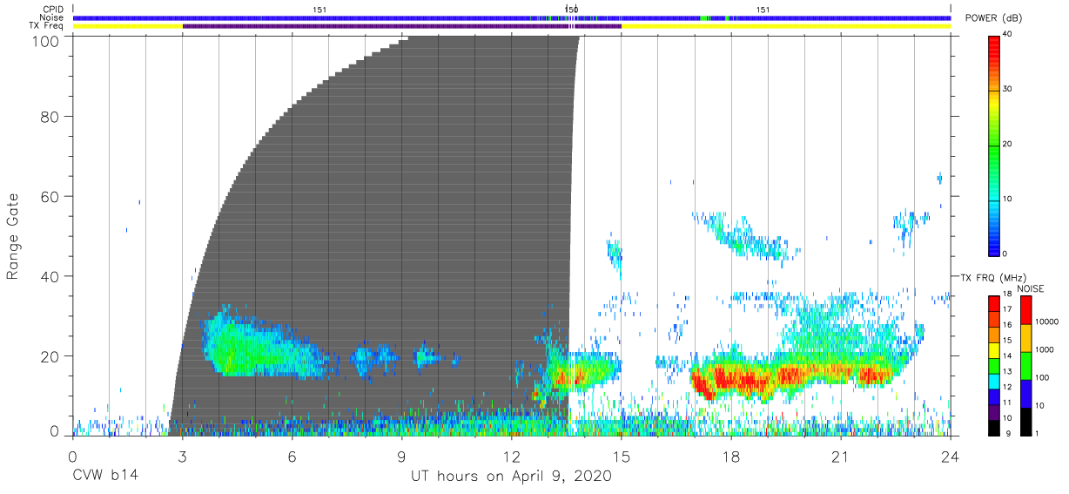Click '6' on the UT hours axis
Viewport: 1069px width, 494px height.
(x=292, y=457)
